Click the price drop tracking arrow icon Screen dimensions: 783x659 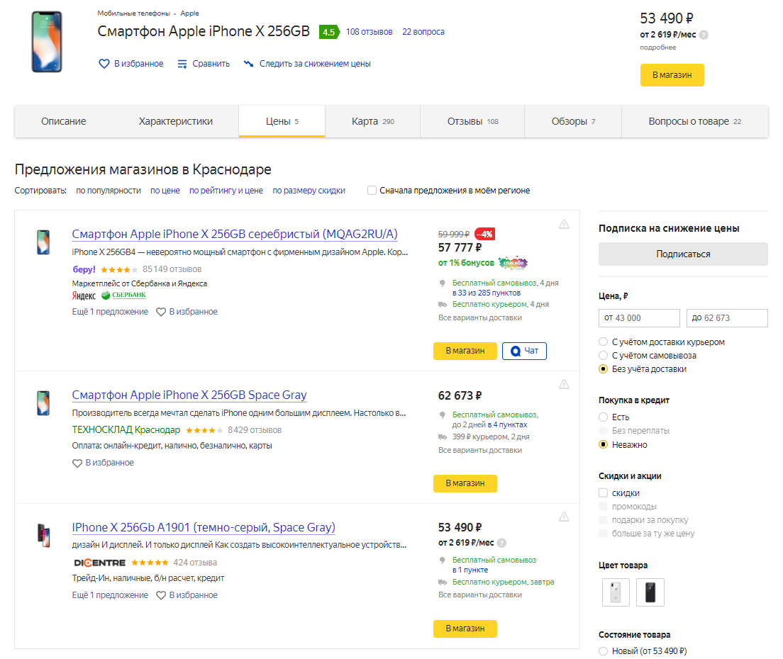(x=248, y=63)
